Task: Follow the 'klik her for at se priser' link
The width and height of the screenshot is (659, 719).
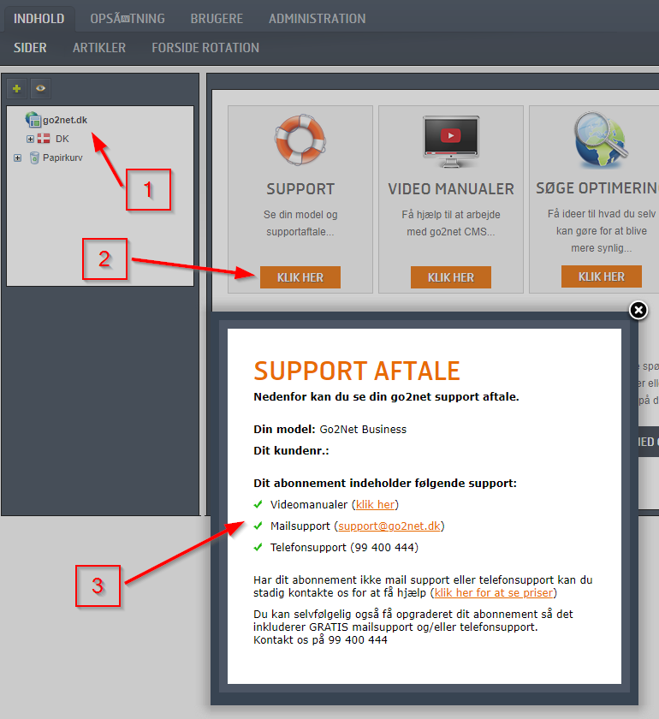Action: (495, 592)
